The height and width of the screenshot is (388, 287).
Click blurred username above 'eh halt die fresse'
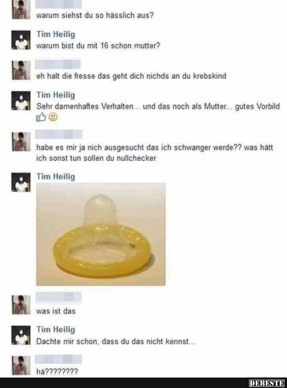point(57,64)
